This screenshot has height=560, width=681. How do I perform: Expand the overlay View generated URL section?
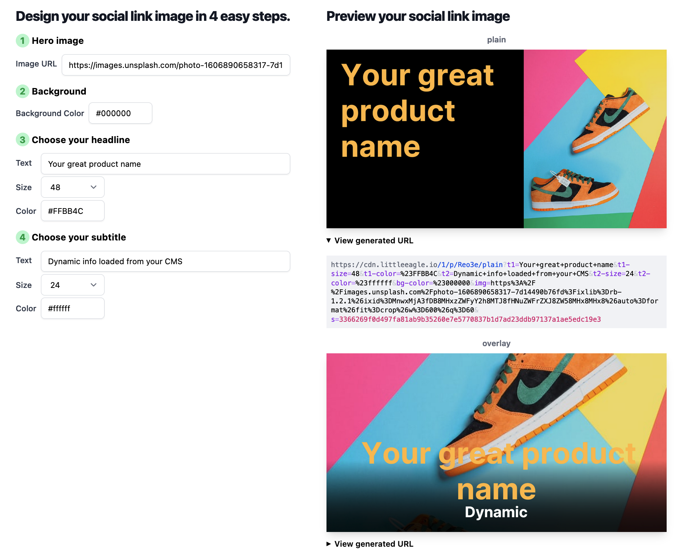370,544
